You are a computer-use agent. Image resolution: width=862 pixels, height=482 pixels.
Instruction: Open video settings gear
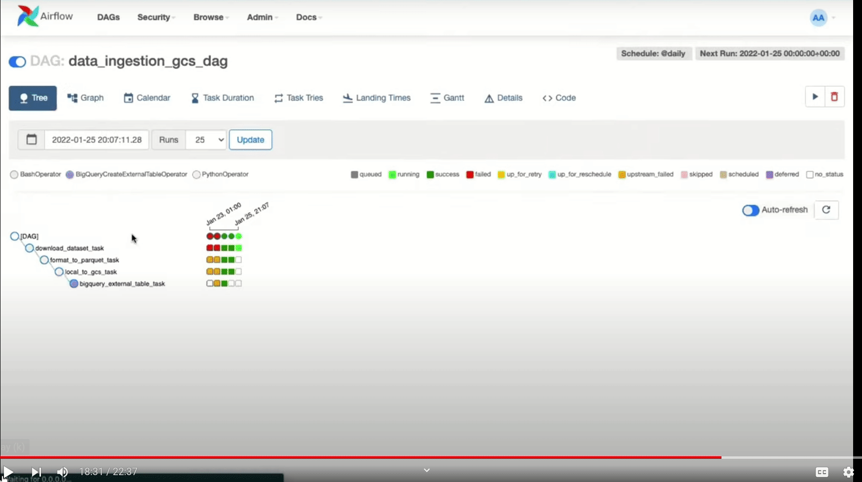click(x=849, y=472)
